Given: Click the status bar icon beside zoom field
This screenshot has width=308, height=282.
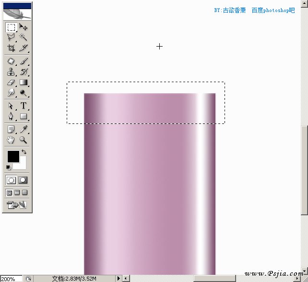Looking at the screenshot, I should coord(28,279).
